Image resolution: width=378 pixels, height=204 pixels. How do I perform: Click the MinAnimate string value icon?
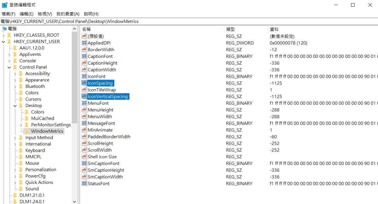pyautogui.click(x=84, y=130)
